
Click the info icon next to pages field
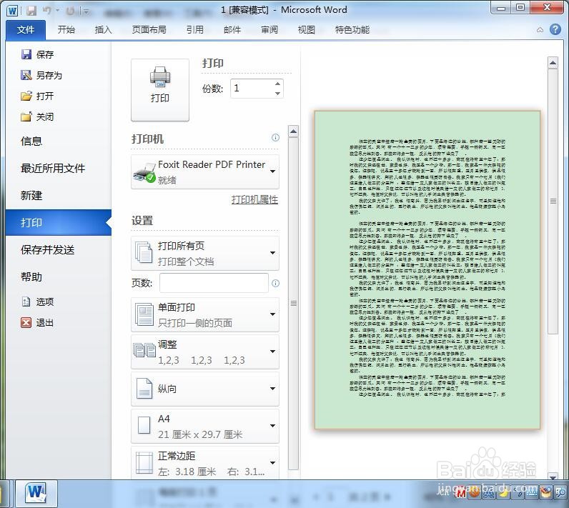[275, 283]
